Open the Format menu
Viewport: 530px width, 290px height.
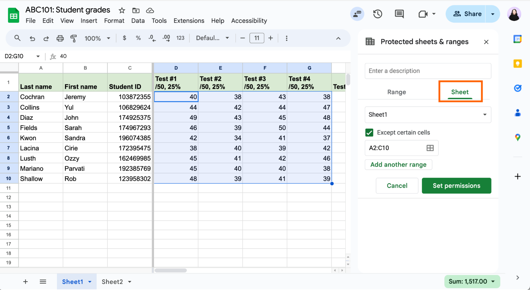tap(114, 21)
